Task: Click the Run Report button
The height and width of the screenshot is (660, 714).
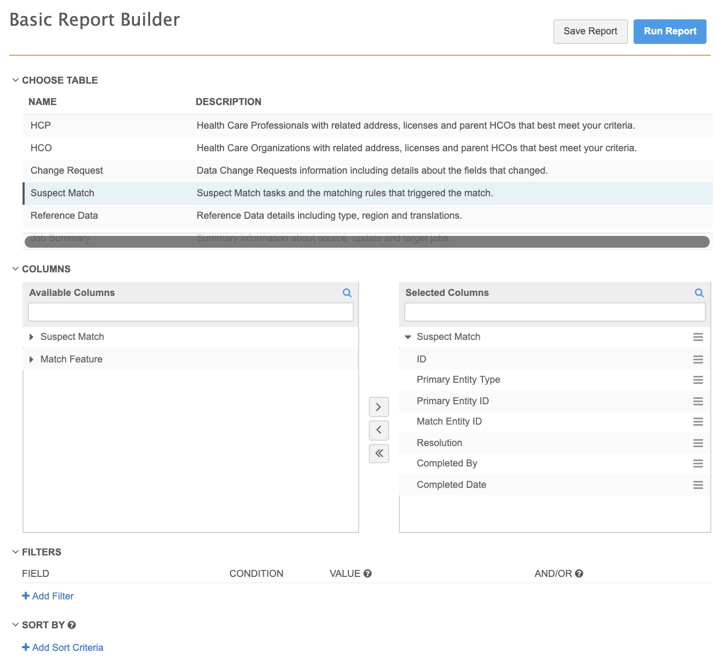Action: [x=670, y=31]
